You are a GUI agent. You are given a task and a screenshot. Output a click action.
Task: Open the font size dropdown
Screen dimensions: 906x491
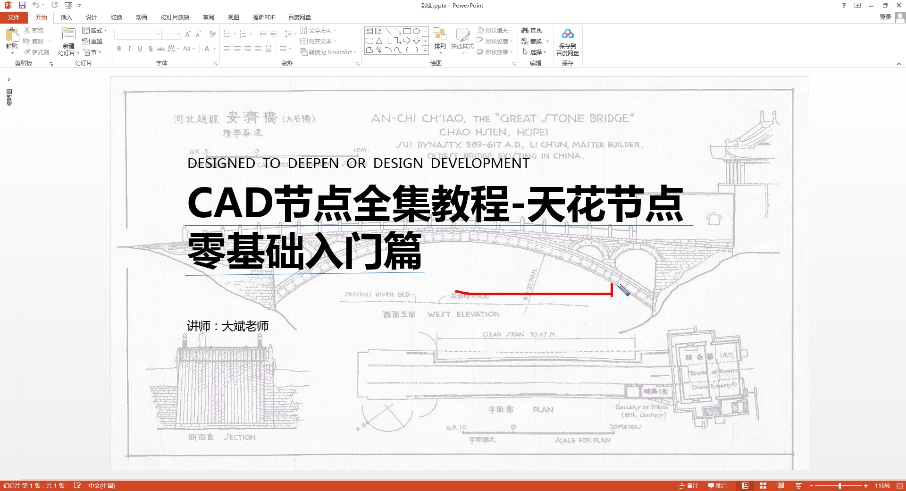pyautogui.click(x=178, y=34)
